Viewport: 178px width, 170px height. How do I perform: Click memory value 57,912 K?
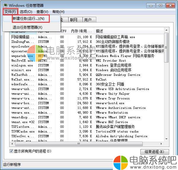click(85, 79)
